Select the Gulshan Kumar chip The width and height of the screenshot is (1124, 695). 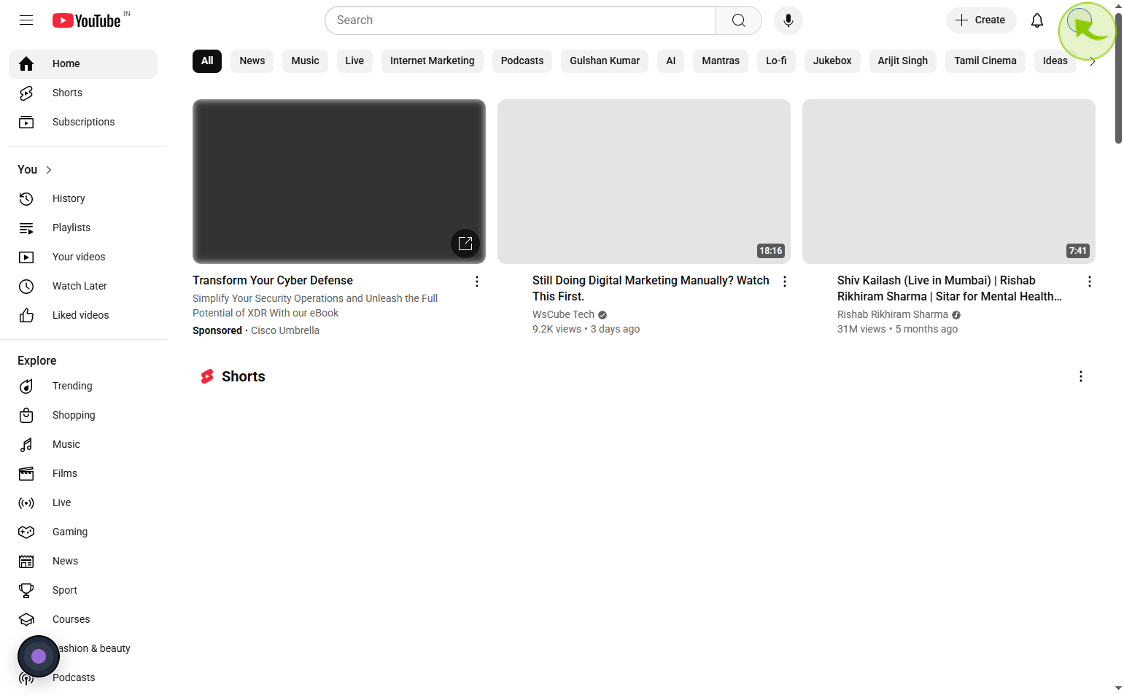tap(605, 61)
